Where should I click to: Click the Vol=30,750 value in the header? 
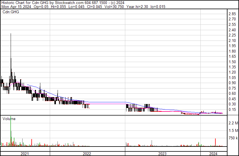(x=114, y=7)
